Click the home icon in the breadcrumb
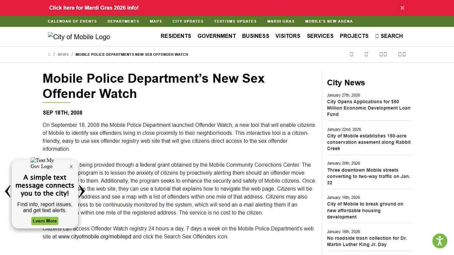The width and height of the screenshot is (454, 255). pos(49,54)
